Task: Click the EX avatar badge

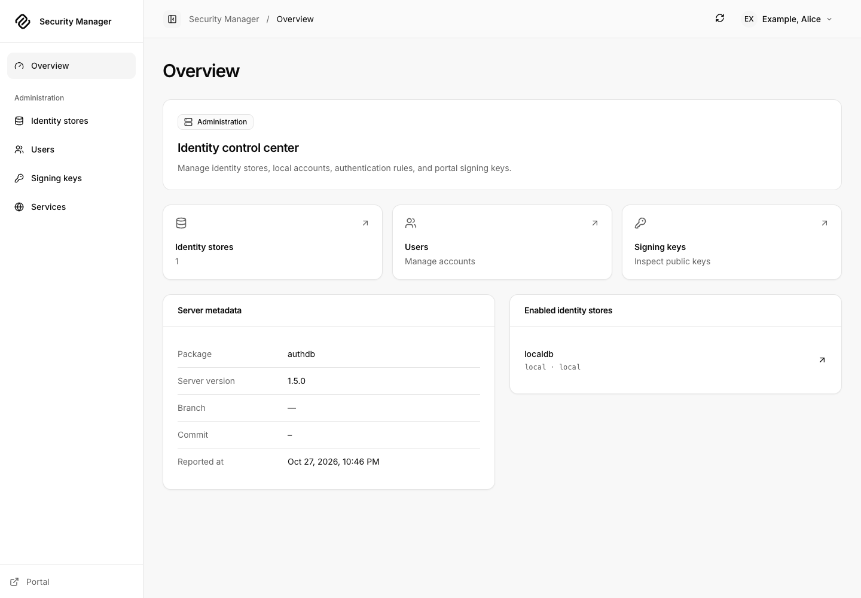Action: pyautogui.click(x=749, y=19)
